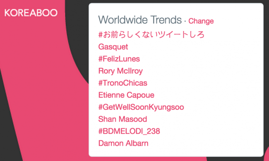
Task: Open the Damon Albarn trend
Action: pyautogui.click(x=123, y=143)
